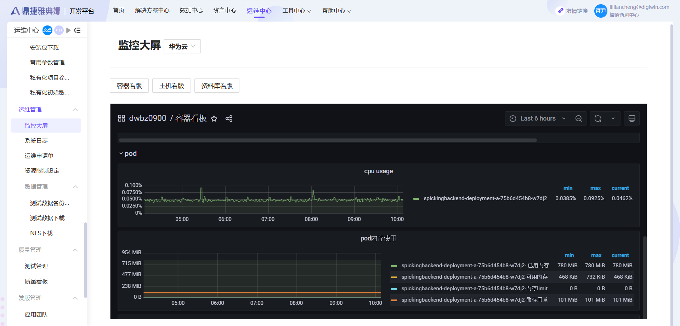680x326 pixels.
Task: Zoom out the time range
Action: (579, 119)
